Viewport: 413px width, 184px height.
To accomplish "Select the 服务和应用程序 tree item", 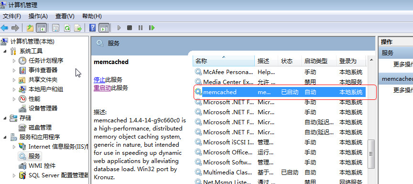I will pos(40,137).
